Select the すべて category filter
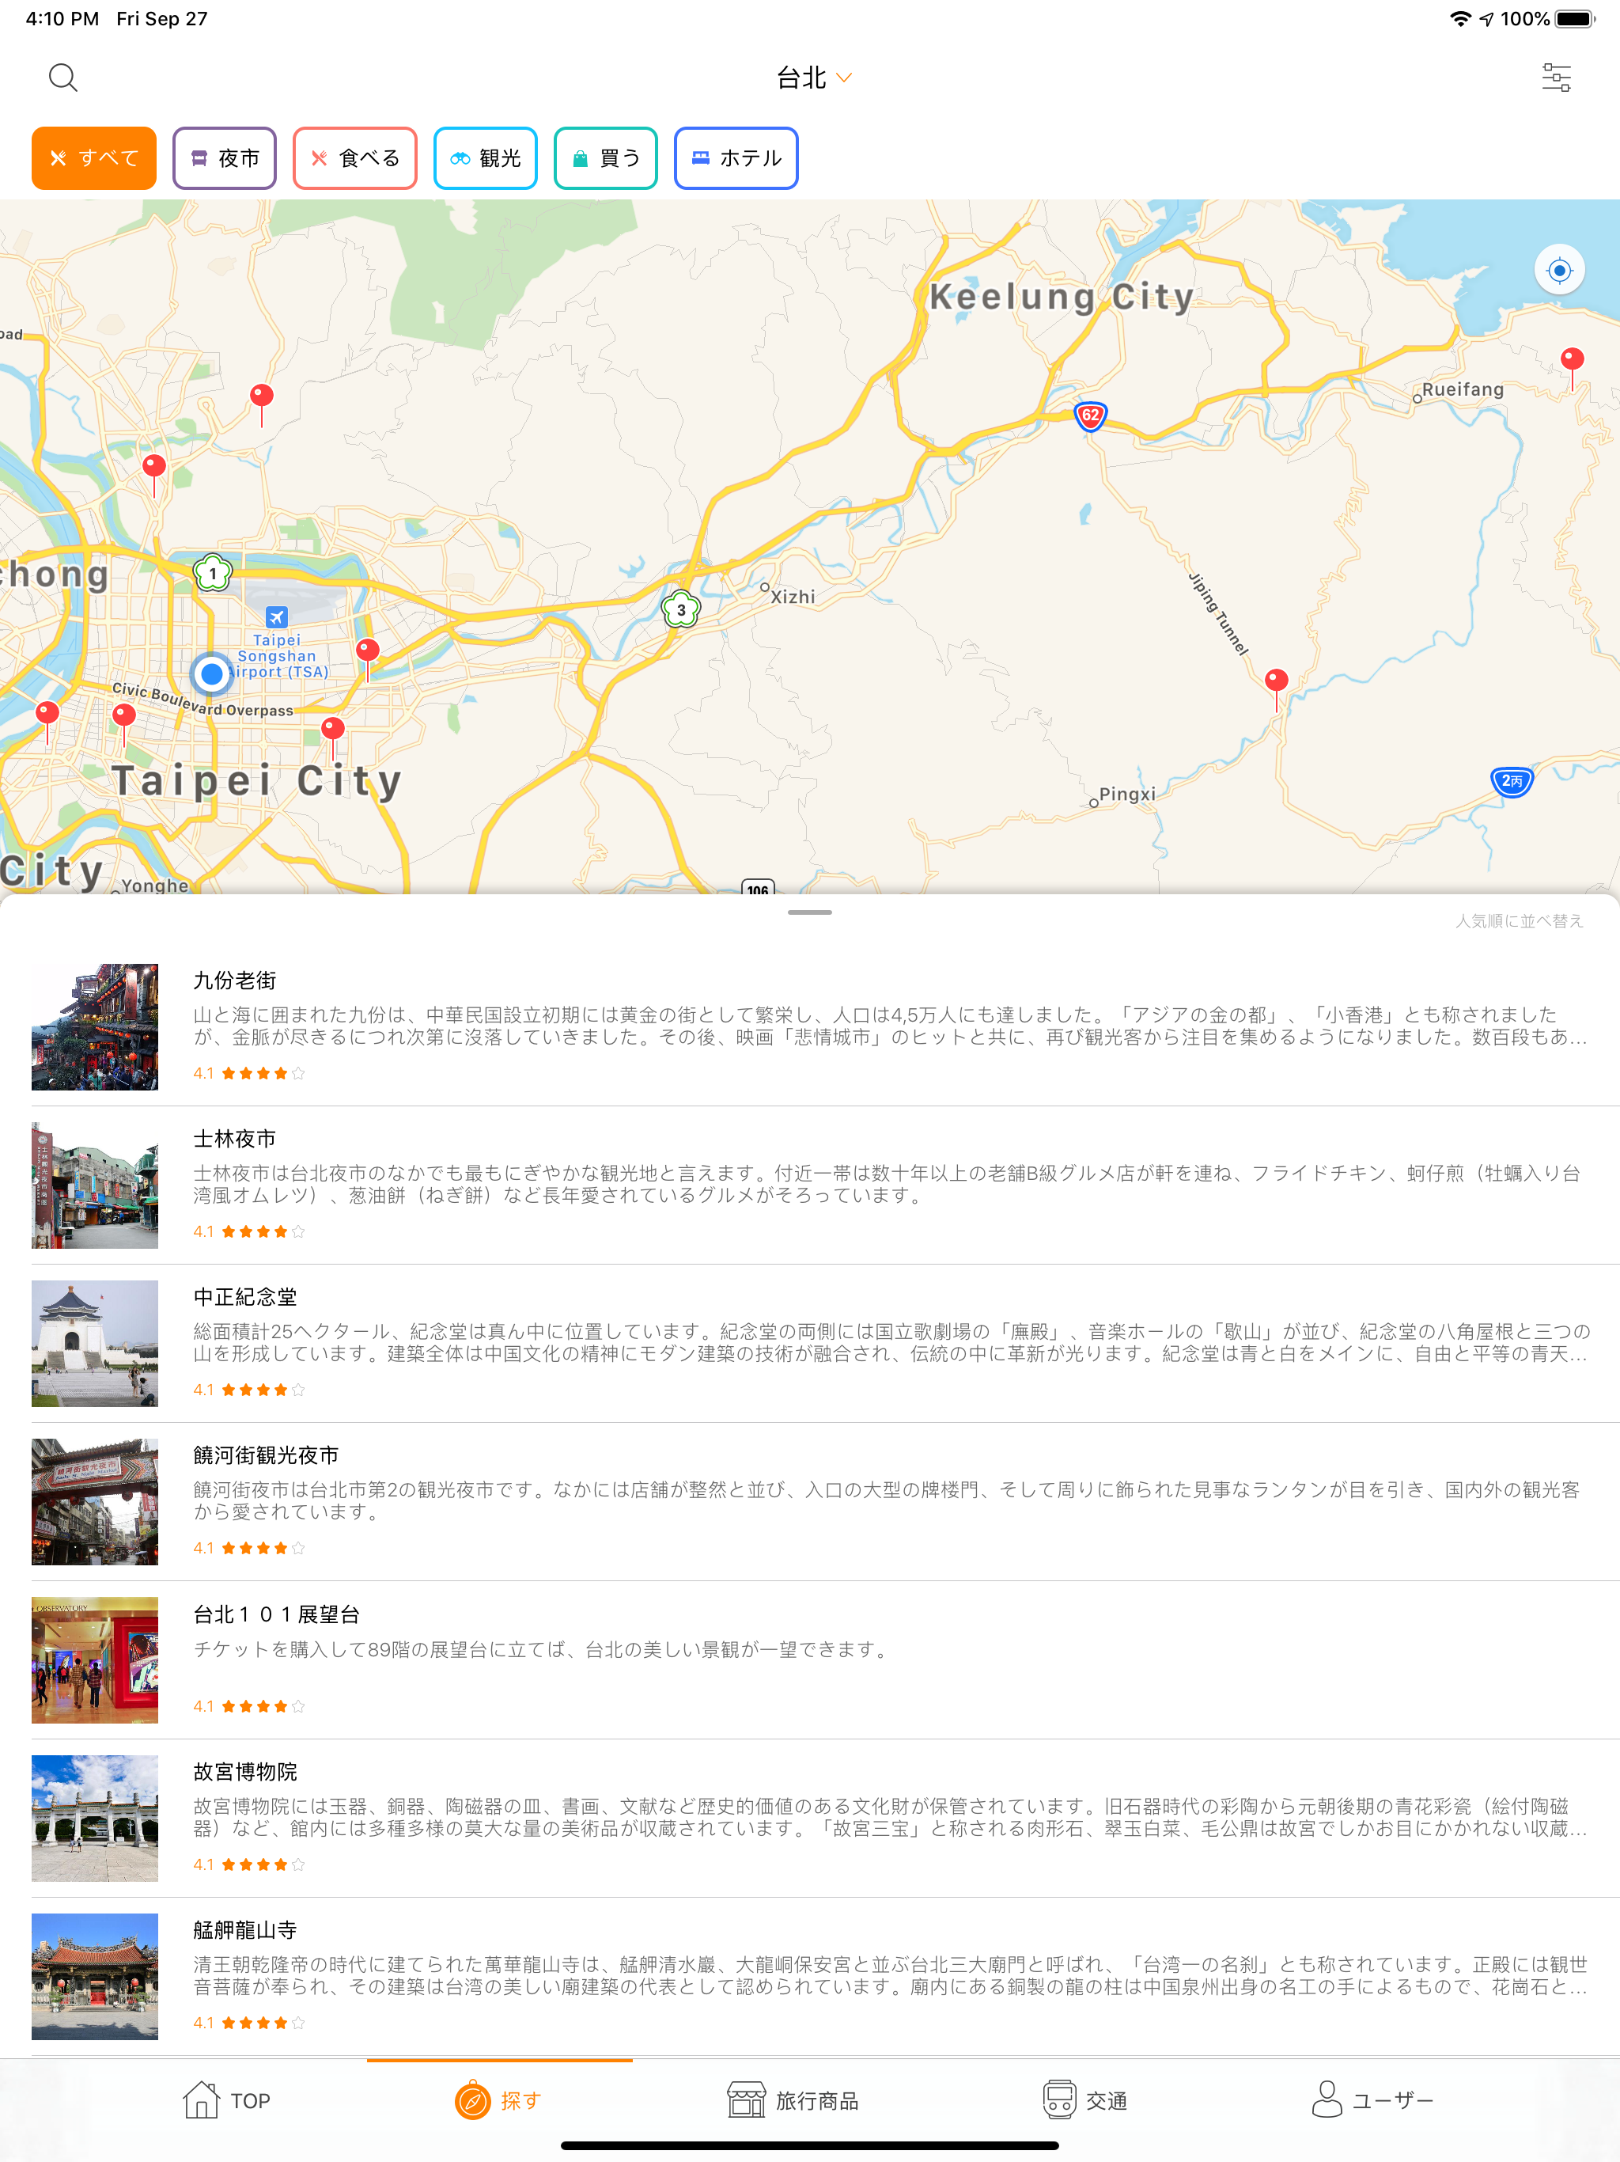1620x2162 pixels. coord(94,158)
